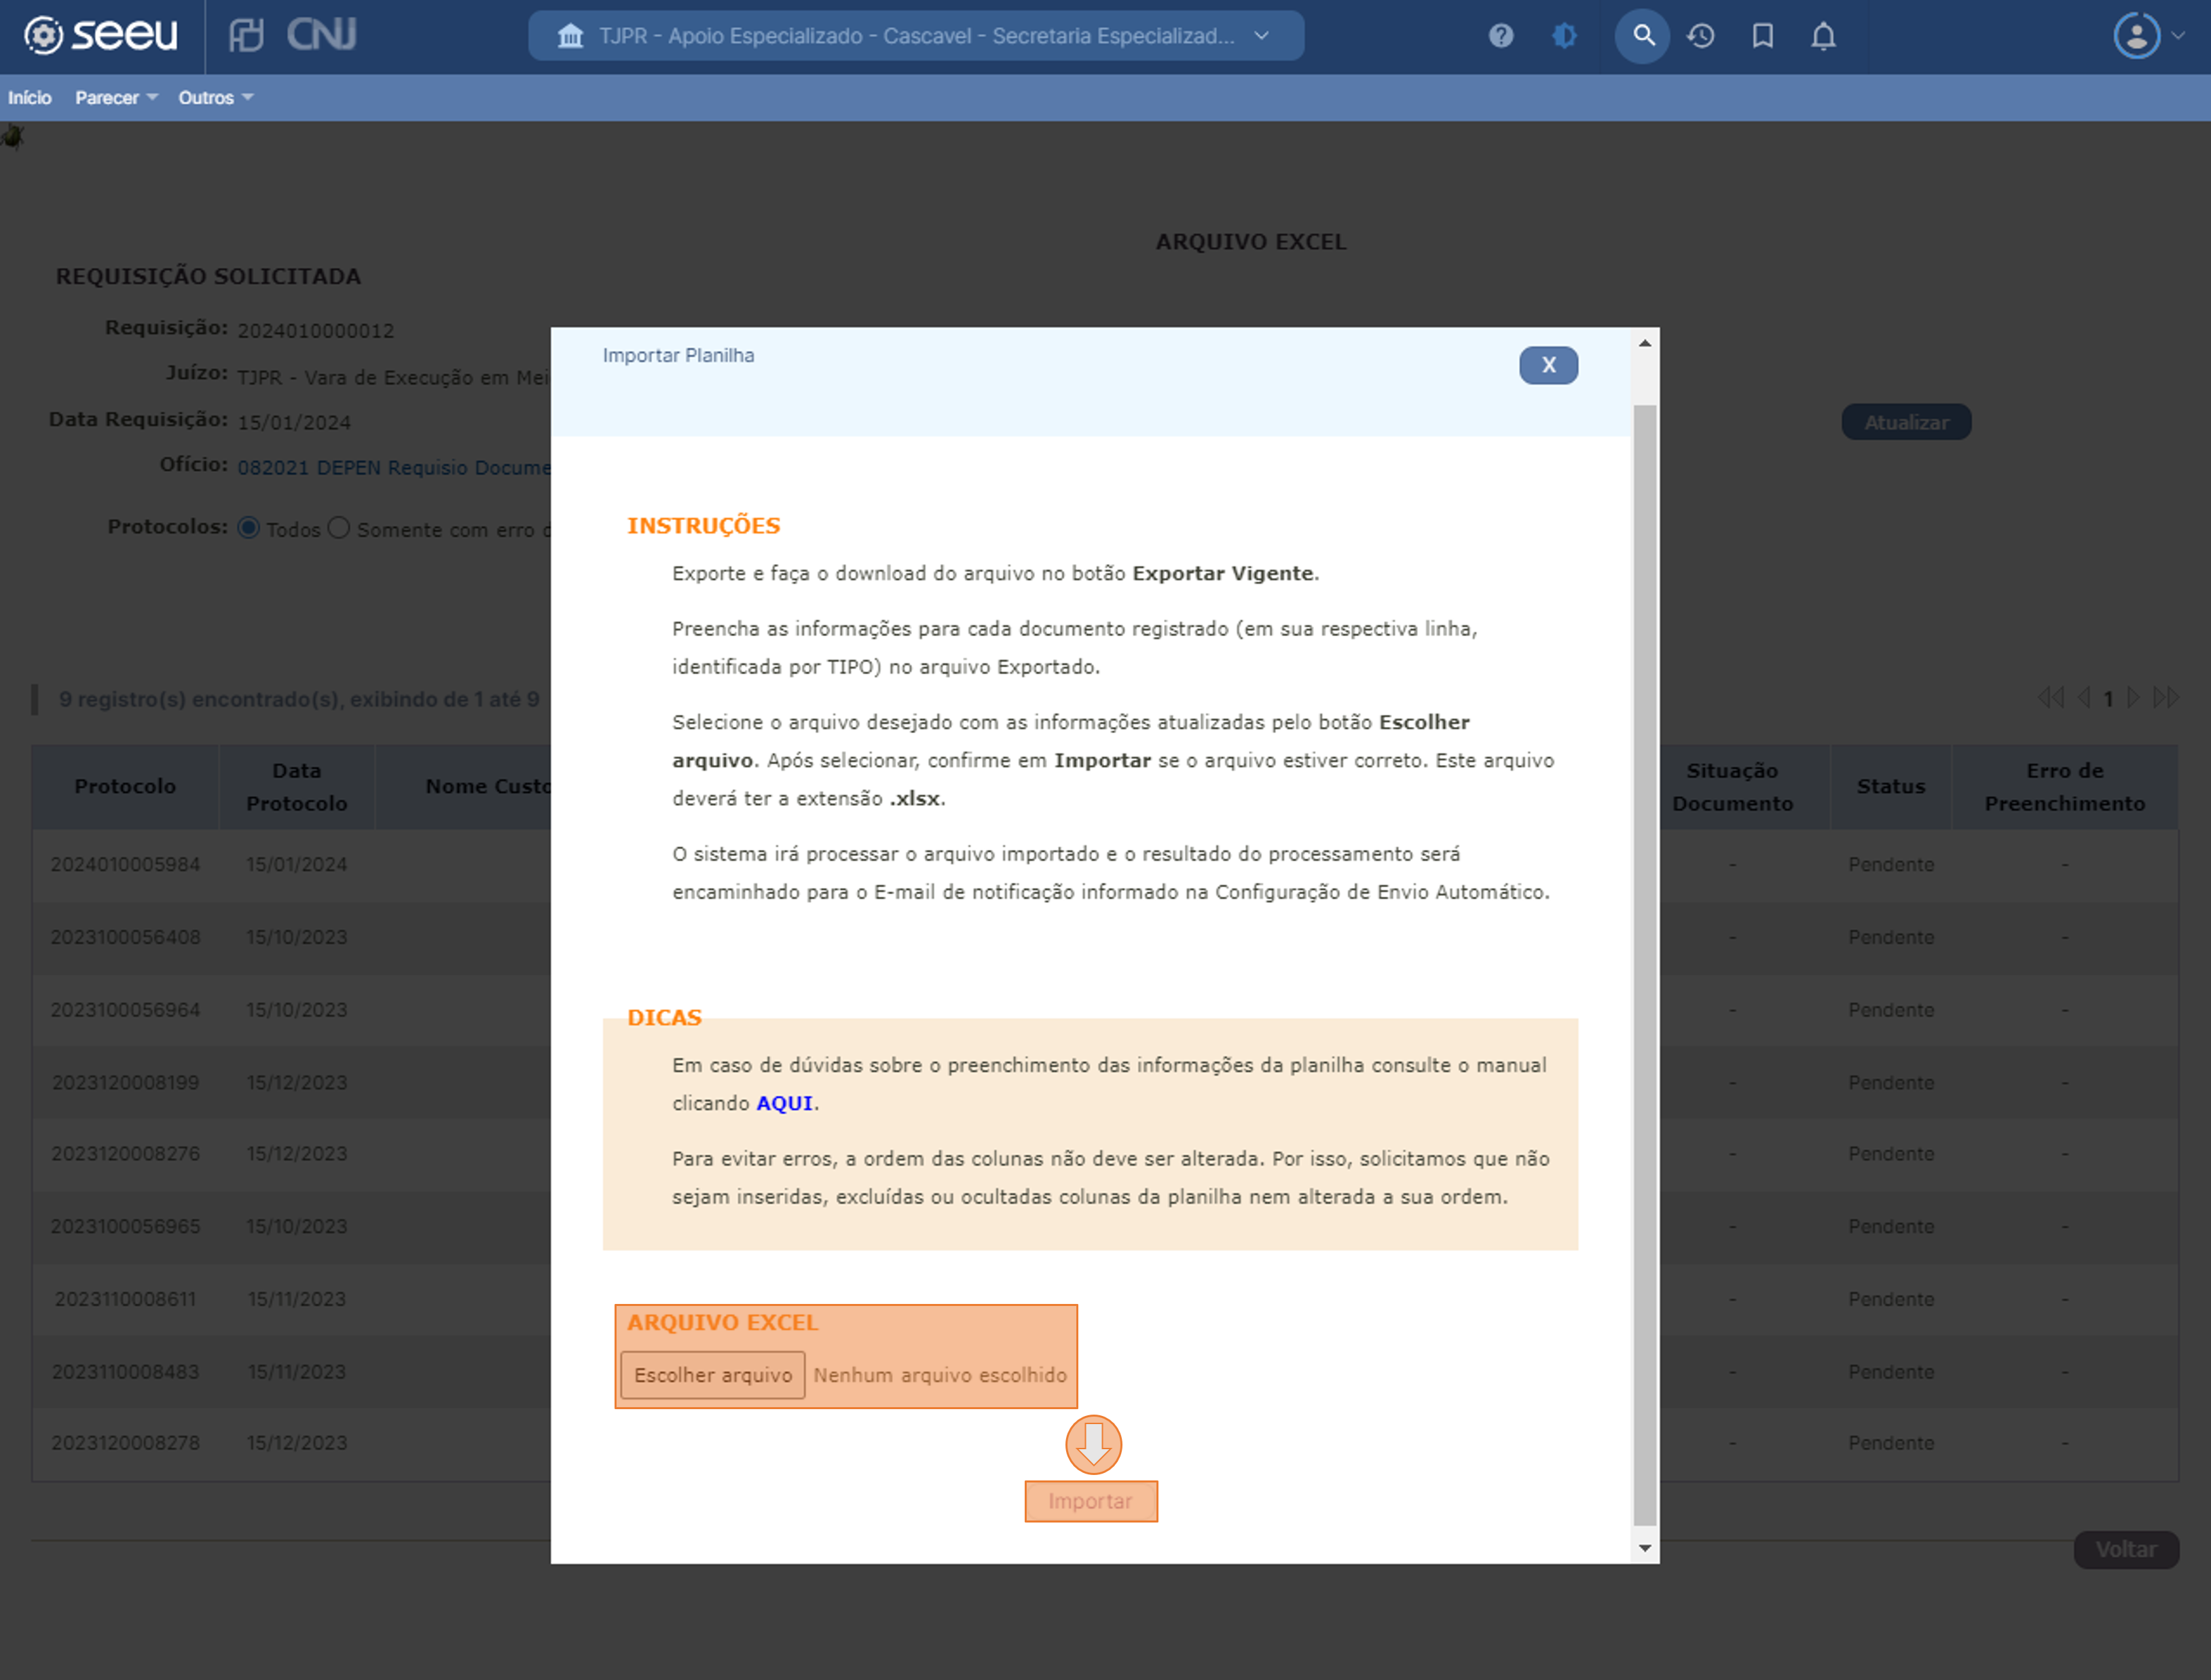Click protocol 2023120008199 cell
Image resolution: width=2211 pixels, height=1680 pixels.
tap(125, 1082)
